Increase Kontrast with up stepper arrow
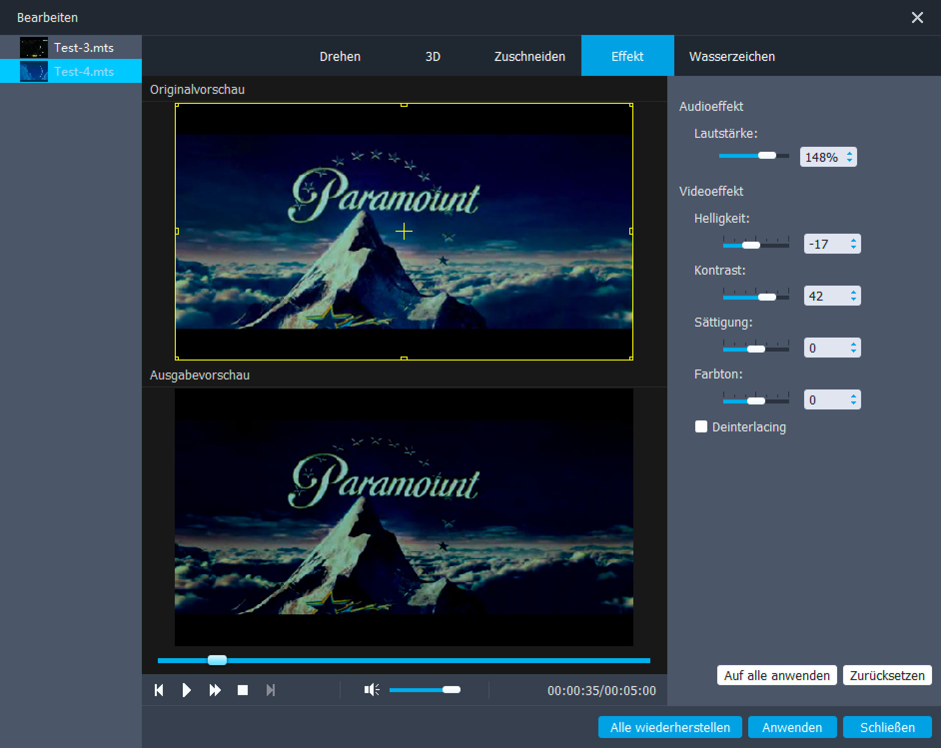Image resolution: width=941 pixels, height=748 pixels. tap(854, 292)
